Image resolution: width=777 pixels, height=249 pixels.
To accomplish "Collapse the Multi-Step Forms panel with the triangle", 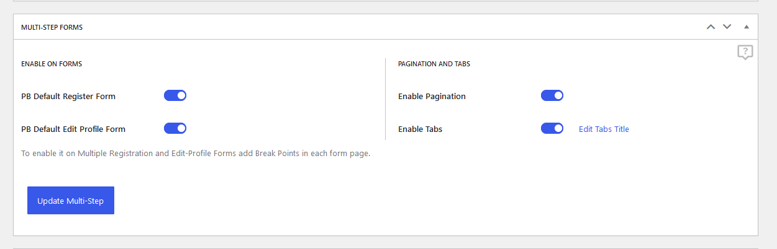I will point(747,27).
